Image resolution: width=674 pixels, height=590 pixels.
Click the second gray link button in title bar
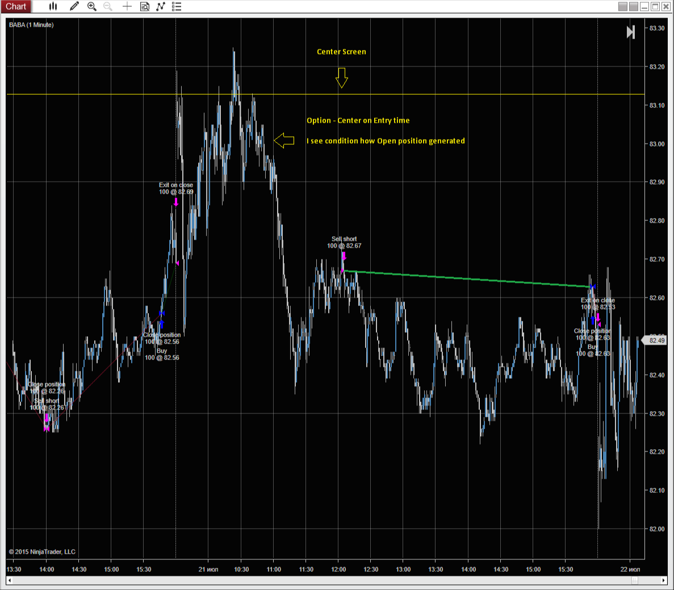[634, 6]
